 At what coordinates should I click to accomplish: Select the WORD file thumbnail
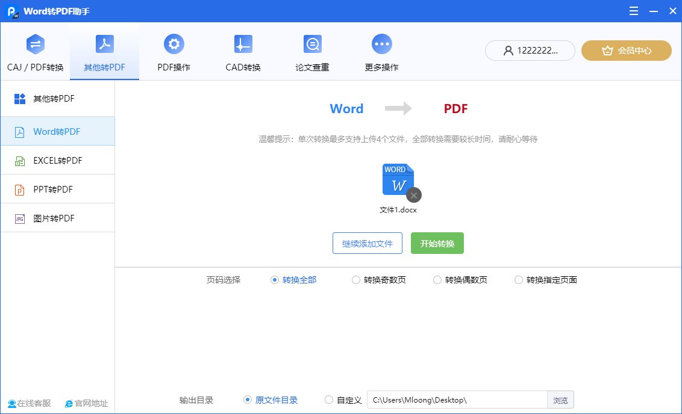(x=398, y=179)
